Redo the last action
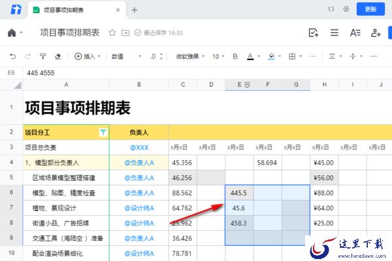Image resolution: width=392 pixels, height=261 pixels. coord(27,56)
